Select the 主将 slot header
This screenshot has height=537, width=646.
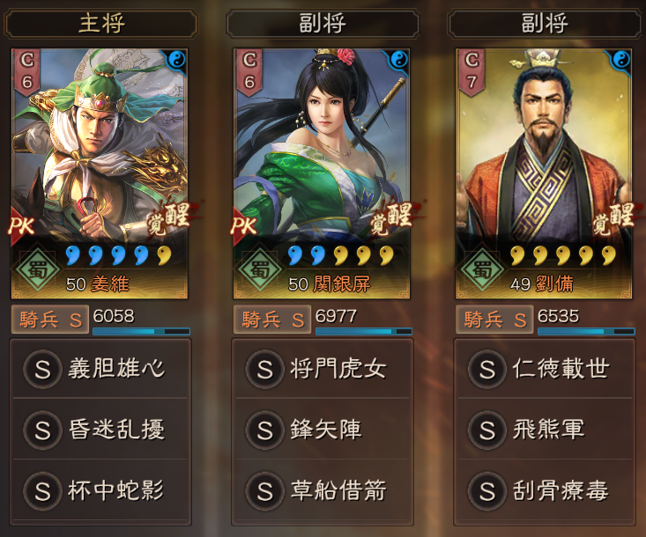pos(100,25)
